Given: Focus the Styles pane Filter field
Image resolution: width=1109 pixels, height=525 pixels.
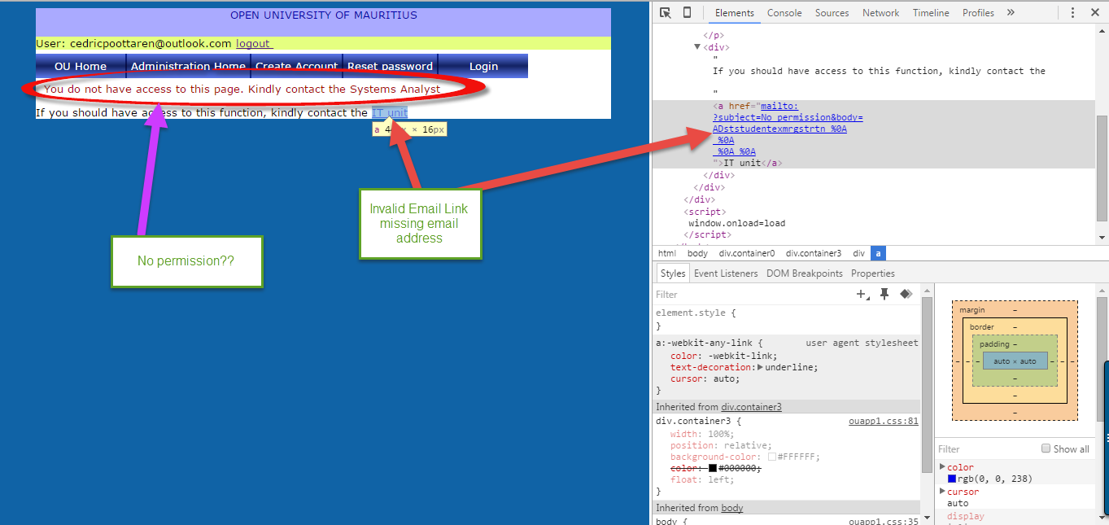Looking at the screenshot, I should pos(753,295).
